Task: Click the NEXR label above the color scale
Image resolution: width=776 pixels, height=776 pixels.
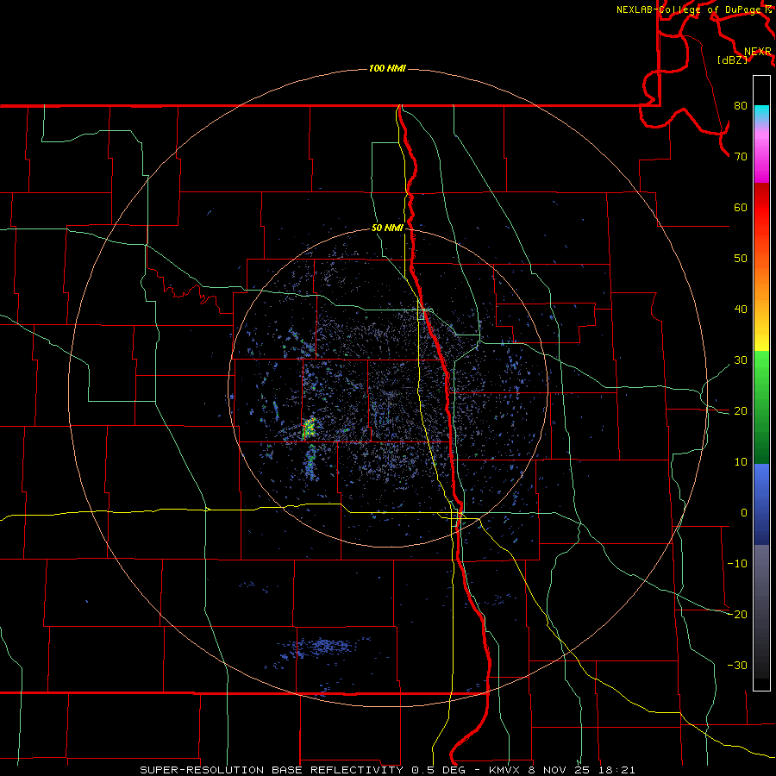Action: click(x=758, y=52)
